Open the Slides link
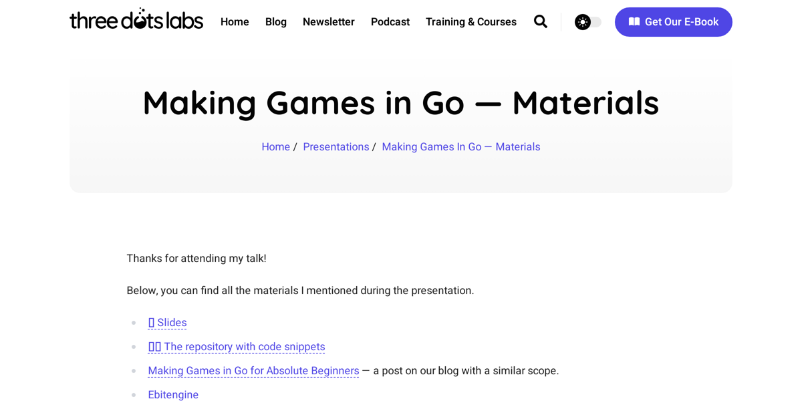The image size is (802, 401). point(167,322)
